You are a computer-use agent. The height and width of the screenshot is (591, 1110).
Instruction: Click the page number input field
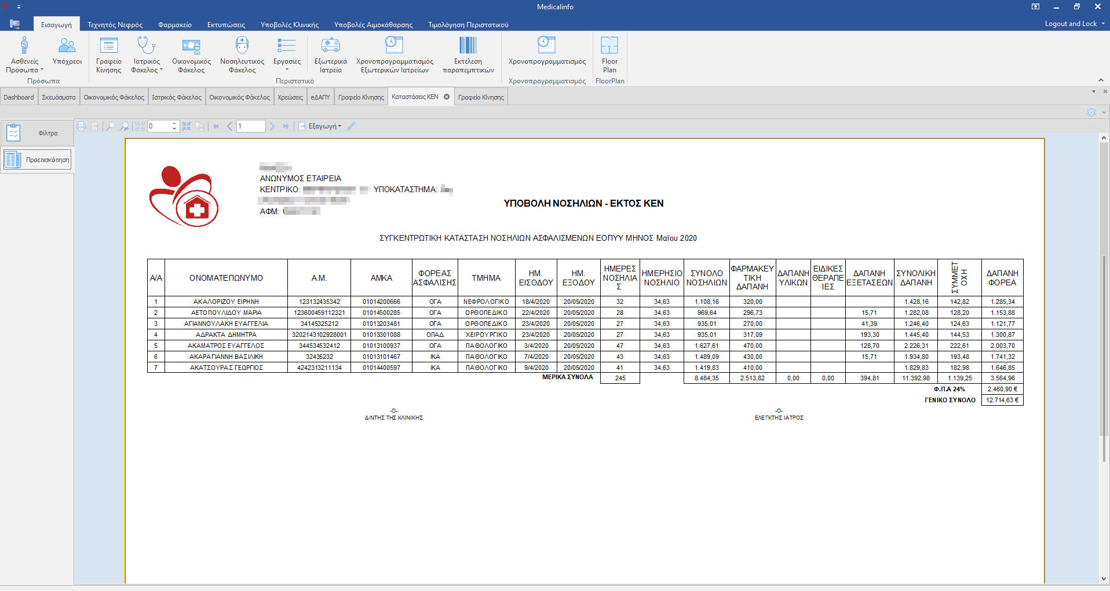click(250, 126)
